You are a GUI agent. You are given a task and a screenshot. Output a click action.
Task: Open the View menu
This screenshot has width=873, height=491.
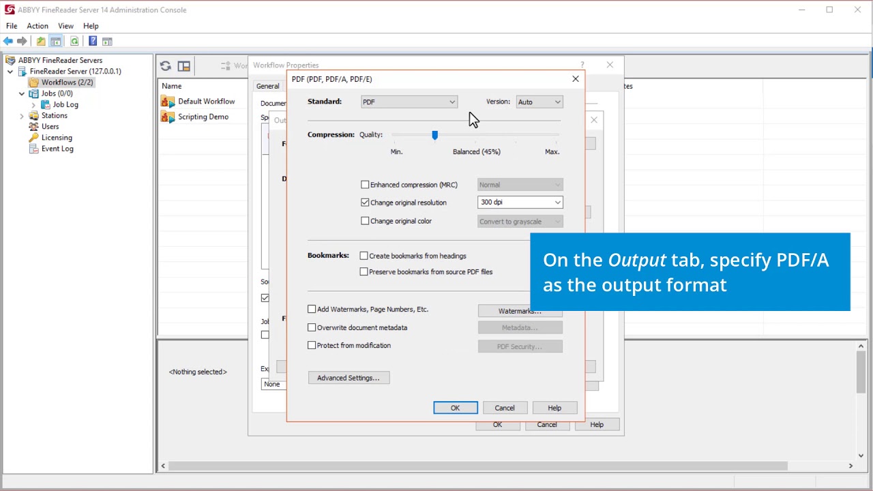(x=65, y=26)
